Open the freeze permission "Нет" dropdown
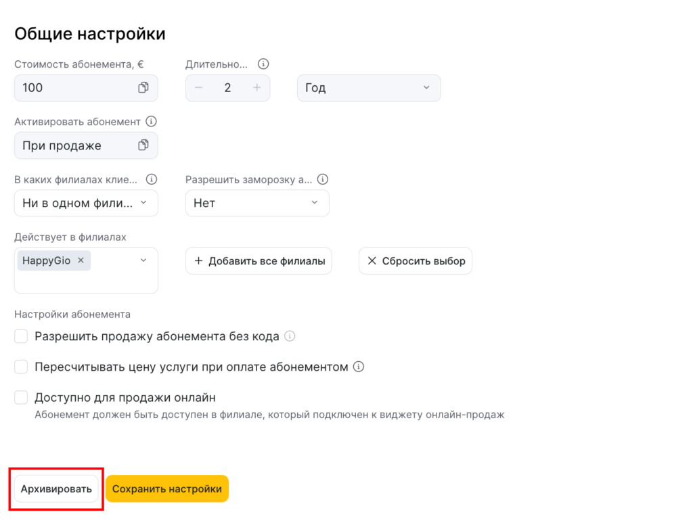This screenshot has height=531, width=693. click(x=257, y=203)
